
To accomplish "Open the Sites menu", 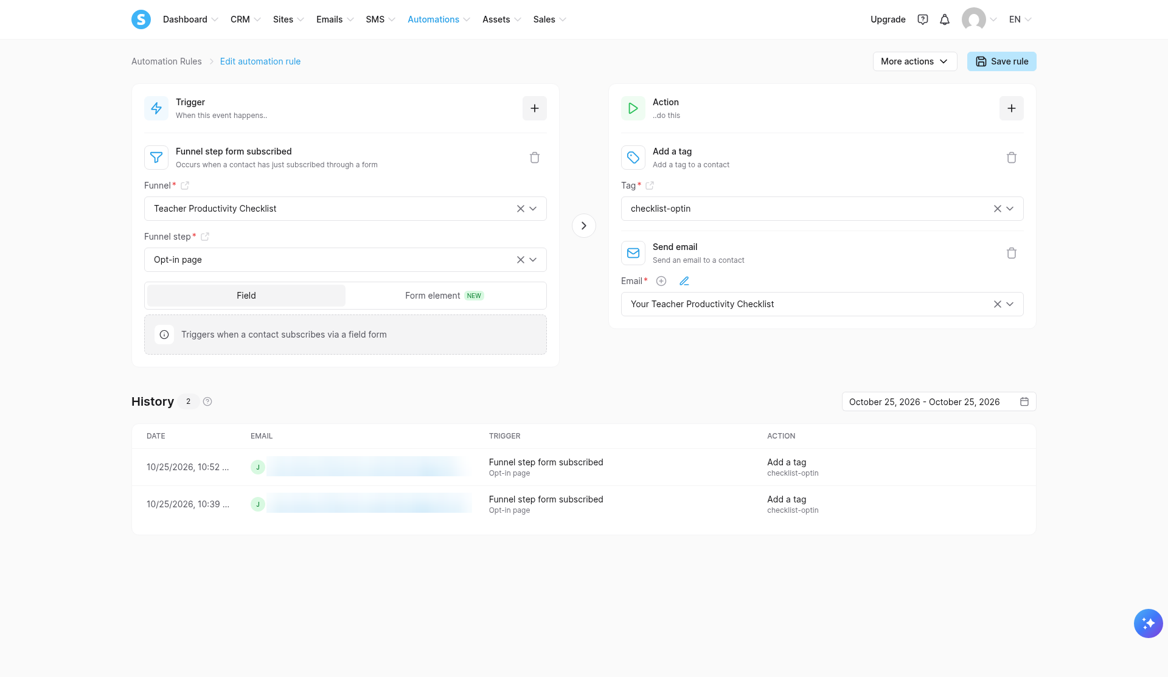I will (x=288, y=19).
